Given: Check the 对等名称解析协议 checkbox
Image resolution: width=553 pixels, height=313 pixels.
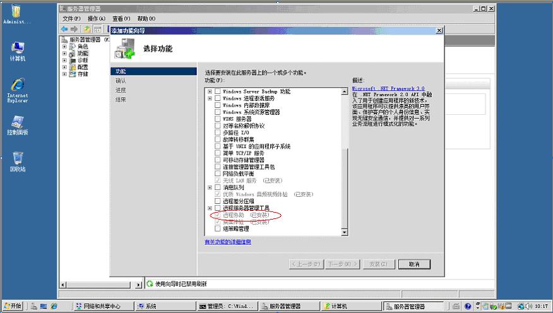Looking at the screenshot, I should pyautogui.click(x=218, y=126).
